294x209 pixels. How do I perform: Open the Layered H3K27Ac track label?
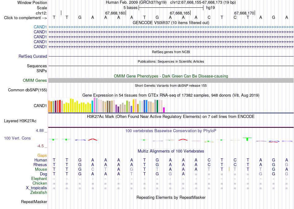pos(20,121)
